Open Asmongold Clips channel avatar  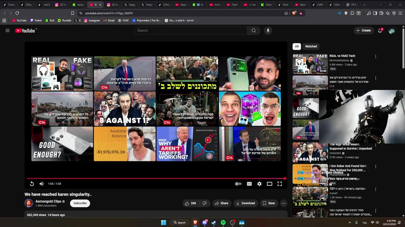[29, 203]
